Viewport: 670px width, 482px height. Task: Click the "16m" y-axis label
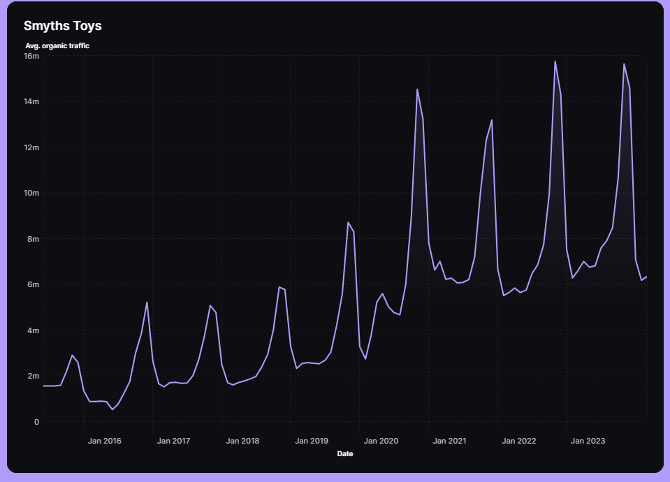(x=31, y=56)
